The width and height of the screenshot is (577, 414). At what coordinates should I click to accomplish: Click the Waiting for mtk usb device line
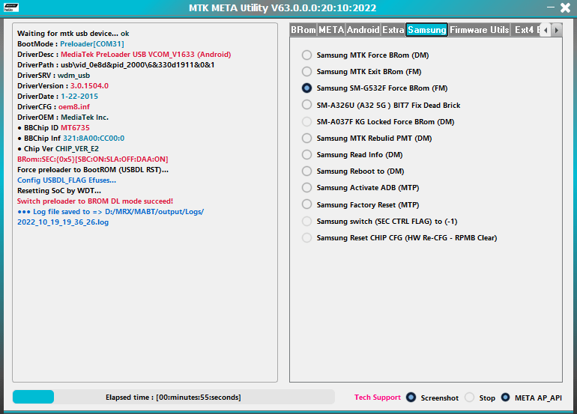click(x=73, y=34)
